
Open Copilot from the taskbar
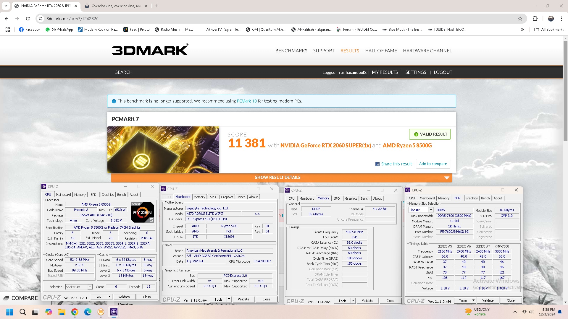pyautogui.click(x=49, y=312)
